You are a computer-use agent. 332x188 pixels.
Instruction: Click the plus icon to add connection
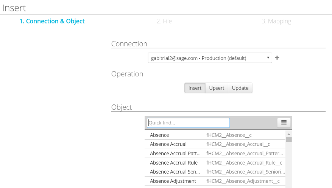[277, 58]
